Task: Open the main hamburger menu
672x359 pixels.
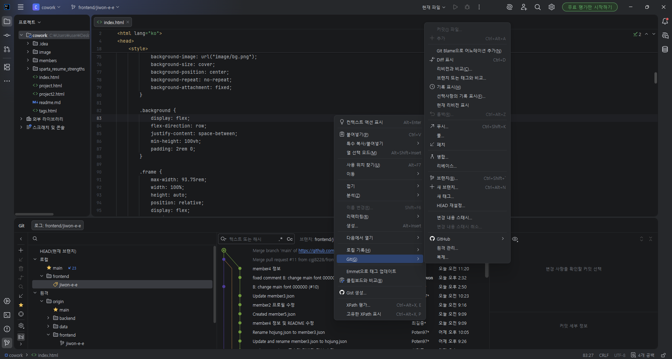Action: [x=21, y=7]
